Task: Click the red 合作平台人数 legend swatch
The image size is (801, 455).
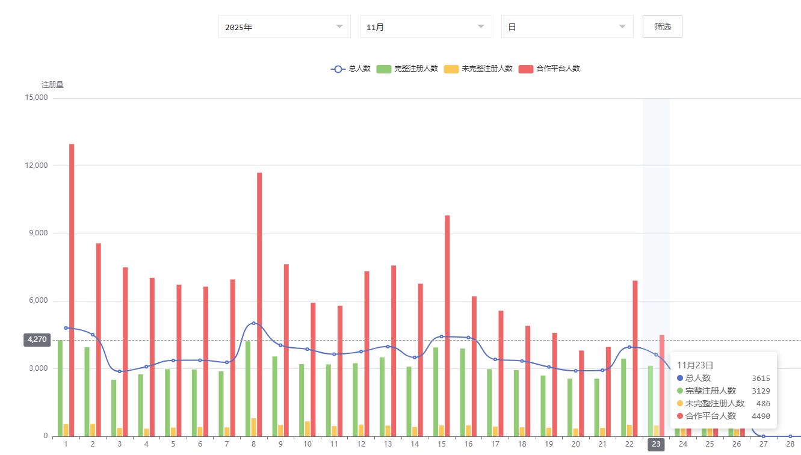Action: (x=525, y=69)
